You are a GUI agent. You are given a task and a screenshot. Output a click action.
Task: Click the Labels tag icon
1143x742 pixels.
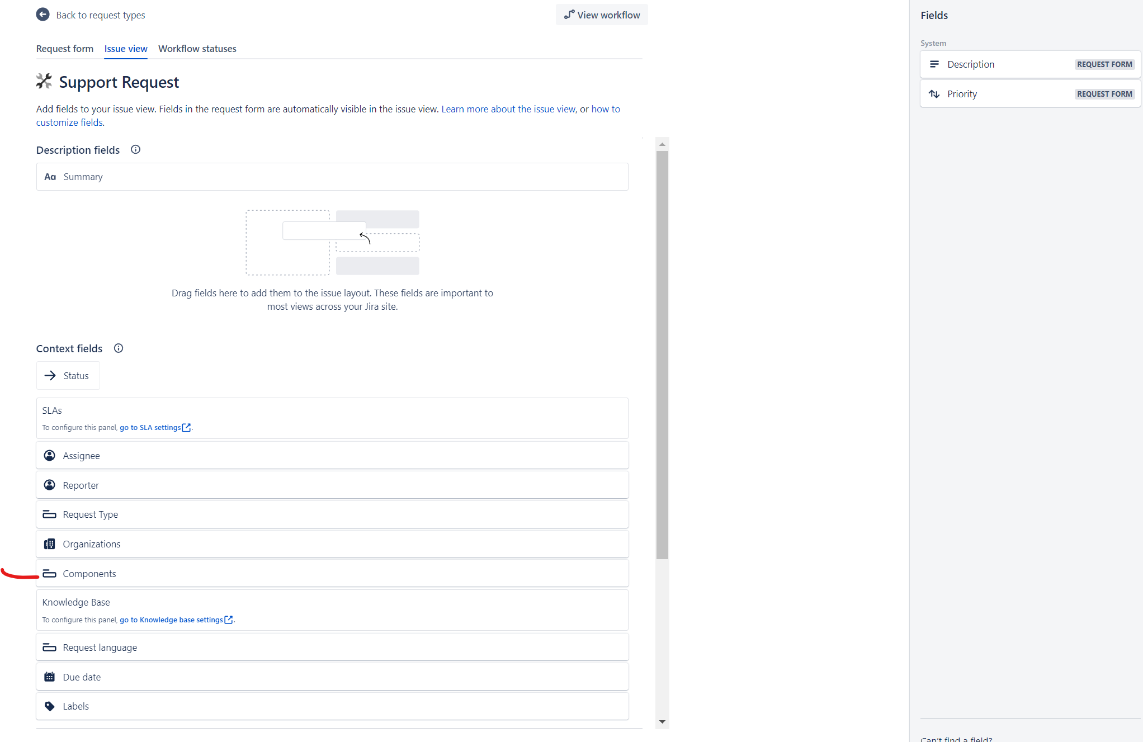50,706
